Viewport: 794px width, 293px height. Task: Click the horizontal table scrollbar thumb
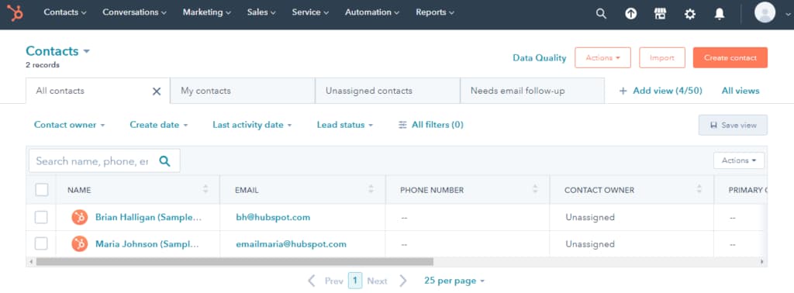click(235, 262)
